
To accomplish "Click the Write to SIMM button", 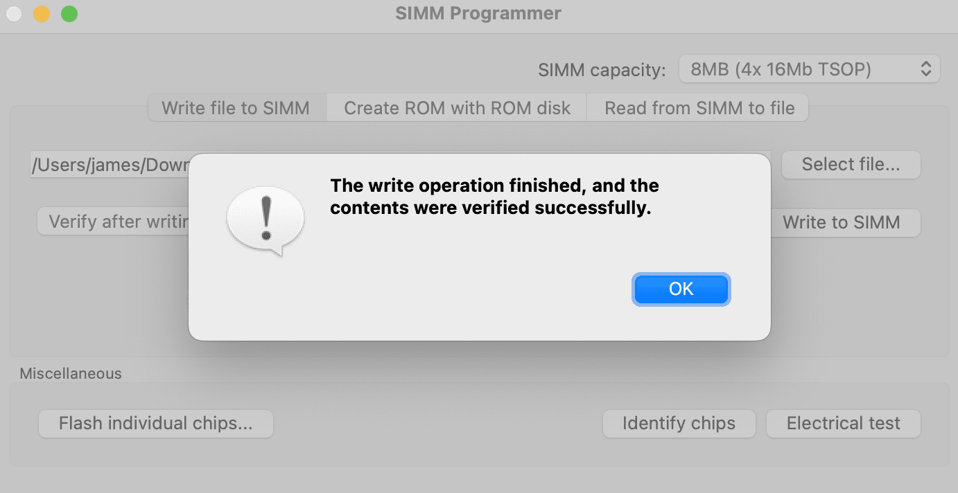I will pyautogui.click(x=841, y=223).
